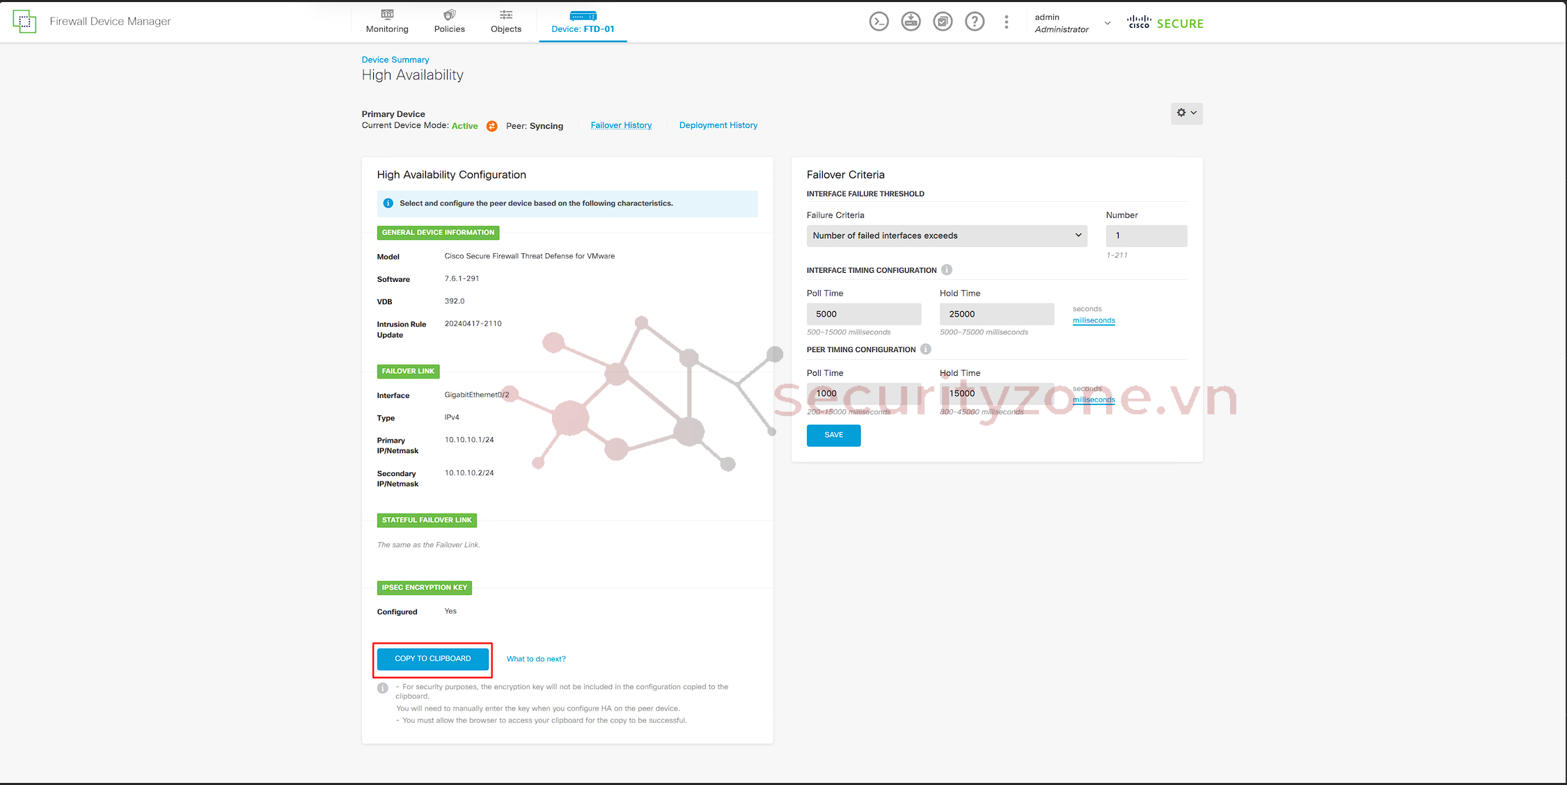The width and height of the screenshot is (1567, 785).
Task: Switch interface timing units to milliseconds
Action: pos(1094,320)
